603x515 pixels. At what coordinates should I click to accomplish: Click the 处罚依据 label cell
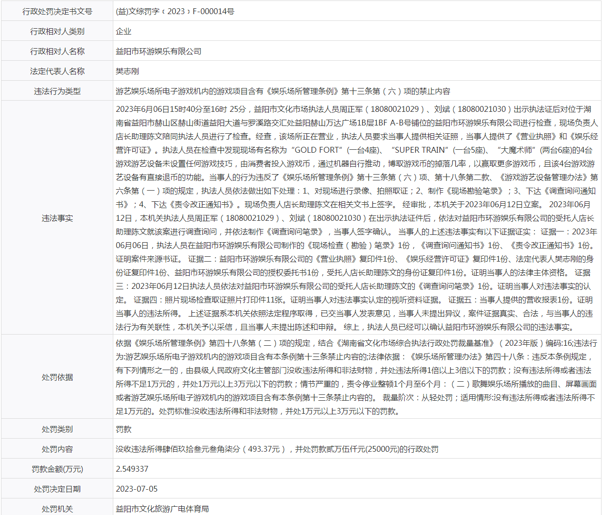(x=57, y=377)
